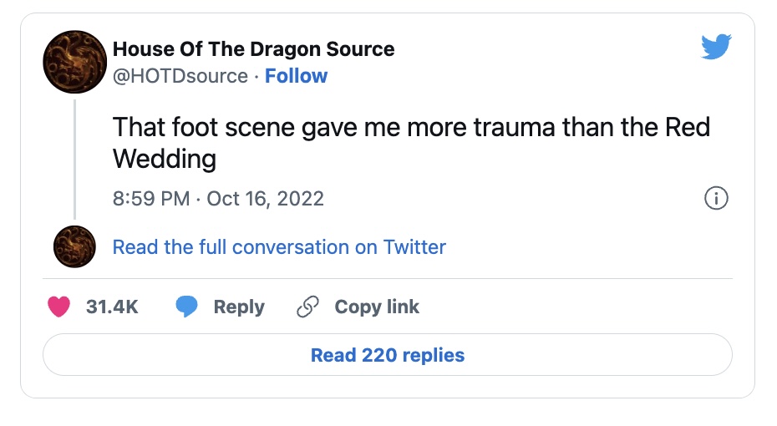777x426 pixels.
Task: Click the word Twitter in the conversation link
Action: pyautogui.click(x=414, y=247)
